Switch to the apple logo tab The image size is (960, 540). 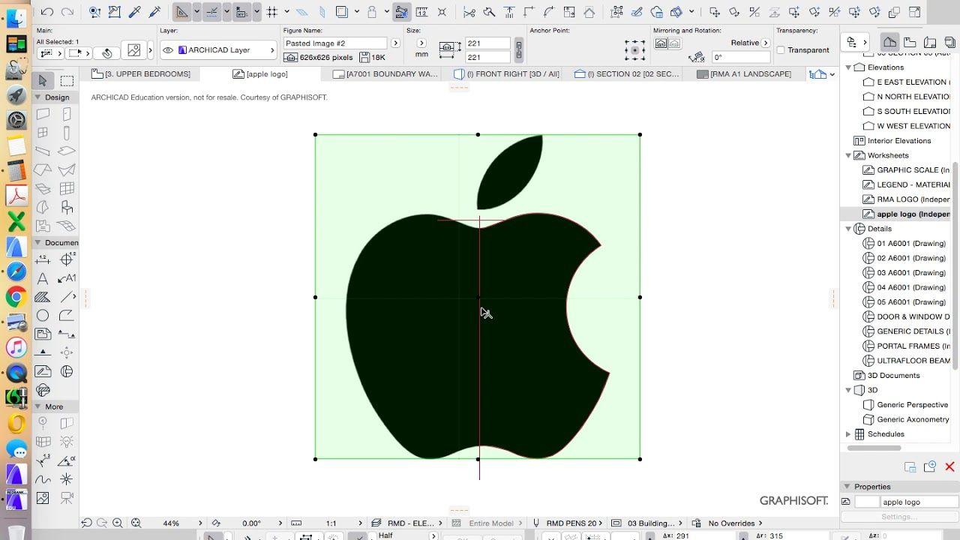[x=260, y=73]
